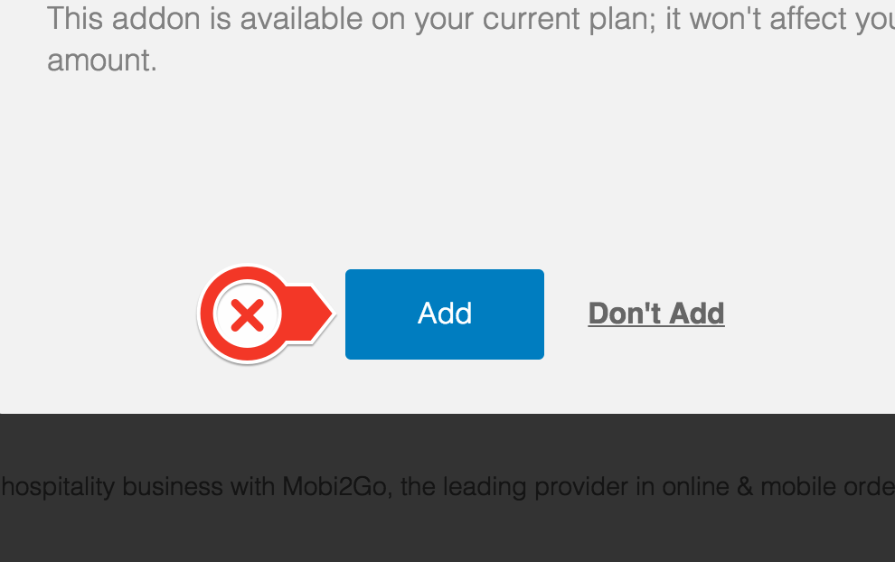Click 'hospitality business' in the footer line
Viewport: 895px width, 562px height.
(x=112, y=487)
